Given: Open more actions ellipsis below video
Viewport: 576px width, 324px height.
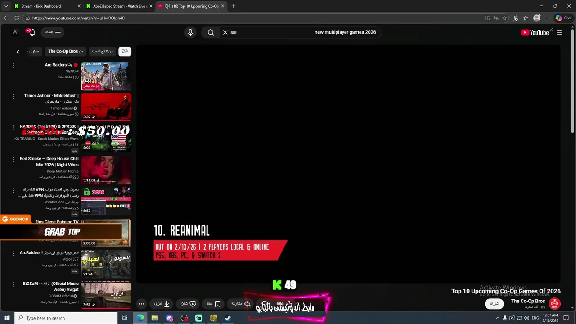Looking at the screenshot, I should (141, 304).
